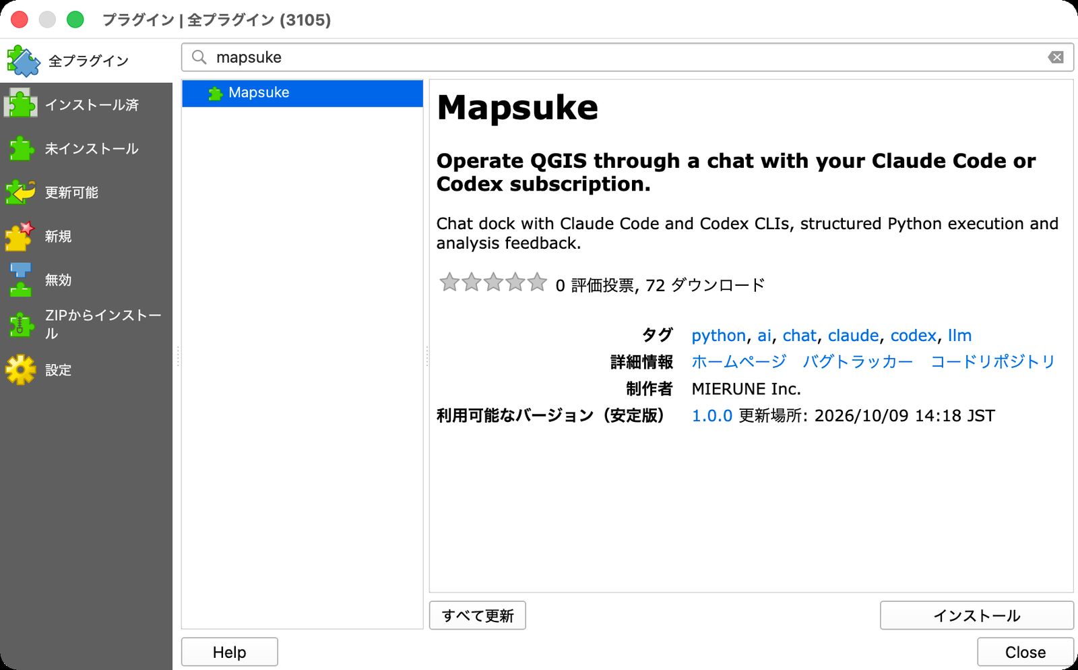Viewport: 1078px width, 670px height.
Task: Click the 未インストール puzzle icon
Action: point(21,148)
